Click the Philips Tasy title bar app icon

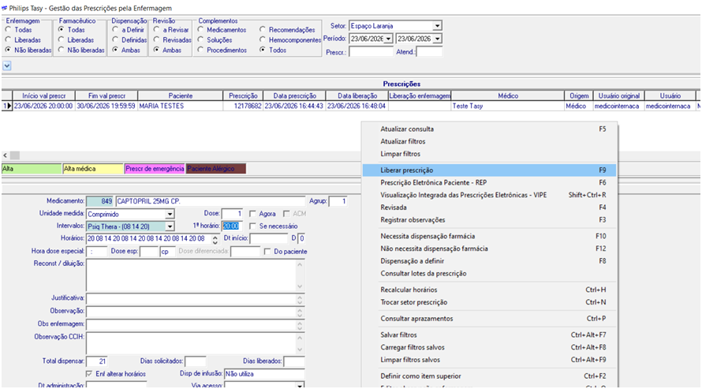coord(5,8)
